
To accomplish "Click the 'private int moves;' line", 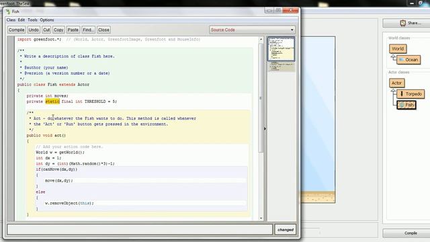I will [48, 95].
